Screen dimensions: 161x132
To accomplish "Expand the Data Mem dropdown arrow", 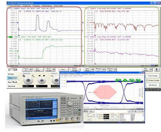I will [x=92, y=69].
